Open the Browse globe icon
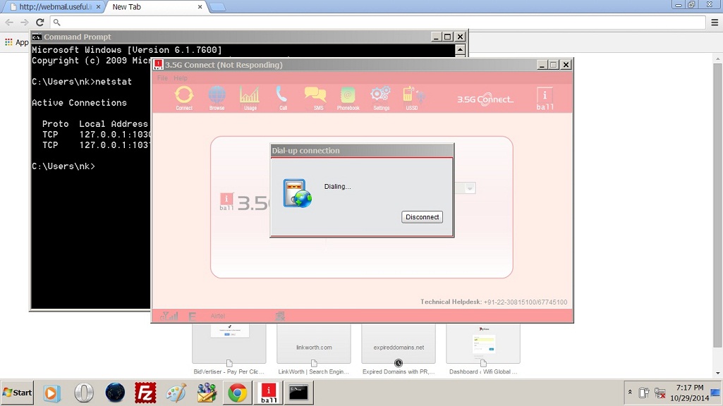The image size is (723, 406). click(x=217, y=97)
